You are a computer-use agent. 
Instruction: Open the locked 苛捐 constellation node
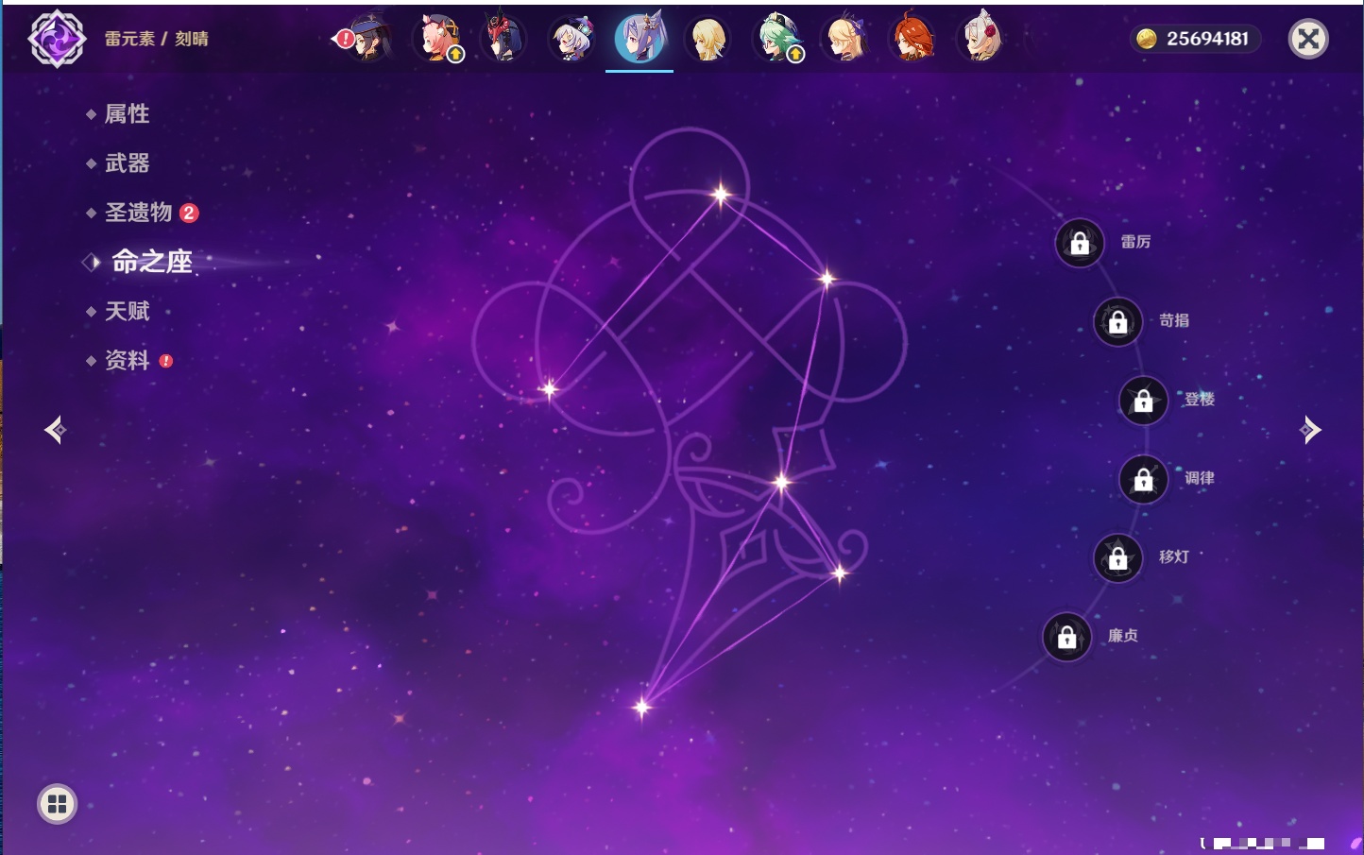(1117, 322)
